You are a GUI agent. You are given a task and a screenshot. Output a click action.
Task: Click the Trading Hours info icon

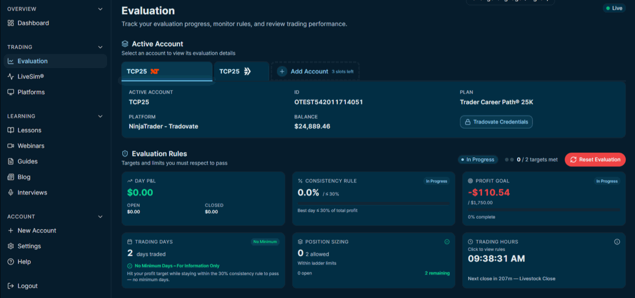(617, 242)
